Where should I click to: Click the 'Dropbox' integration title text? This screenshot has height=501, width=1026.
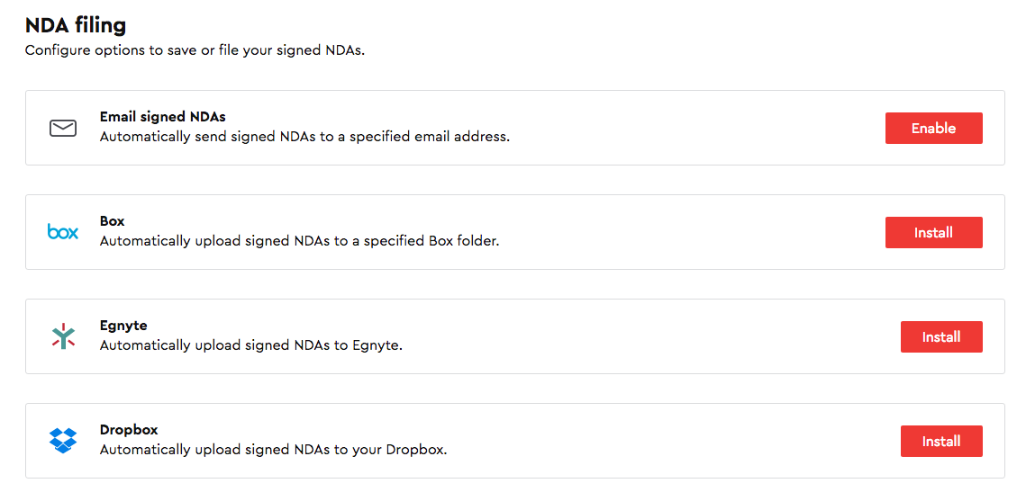coord(129,430)
